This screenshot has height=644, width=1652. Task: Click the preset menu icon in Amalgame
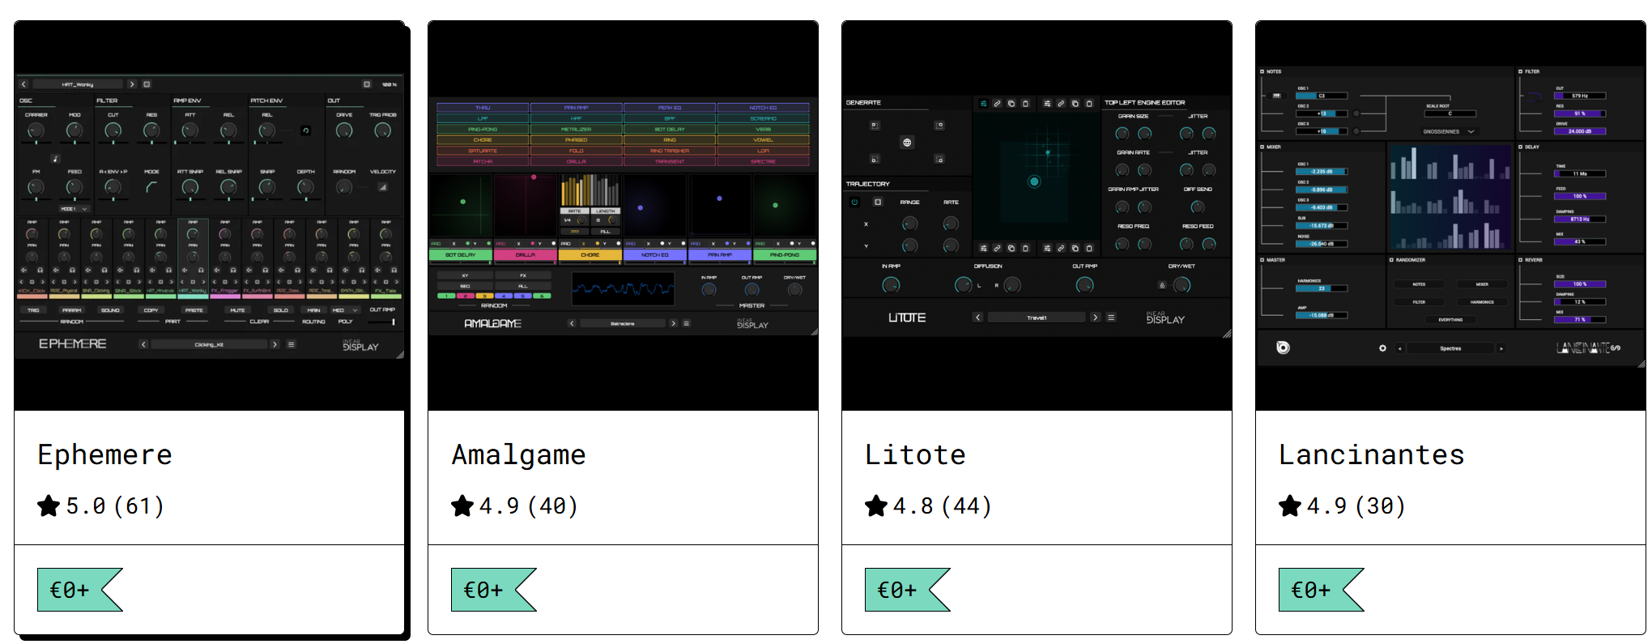[687, 323]
